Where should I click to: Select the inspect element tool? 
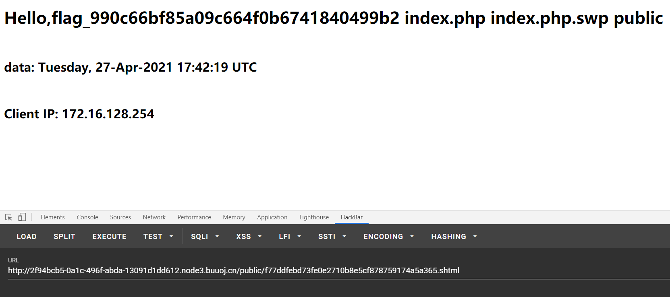(8, 217)
